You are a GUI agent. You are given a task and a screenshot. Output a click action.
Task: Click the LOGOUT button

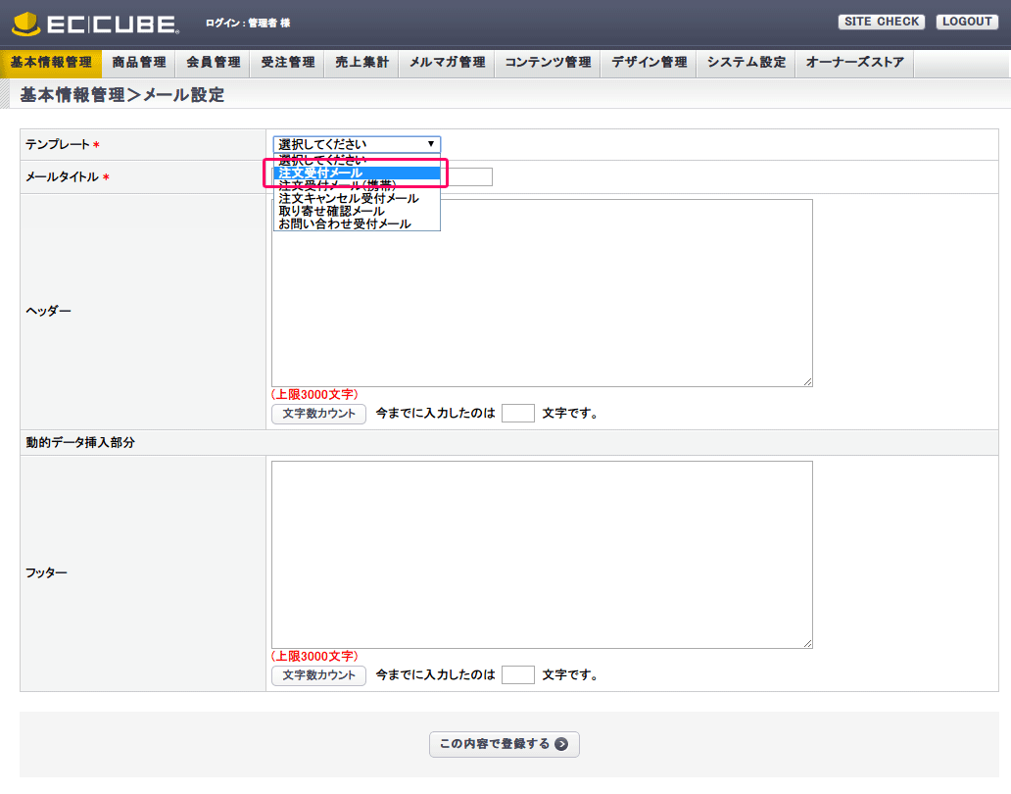point(967,22)
